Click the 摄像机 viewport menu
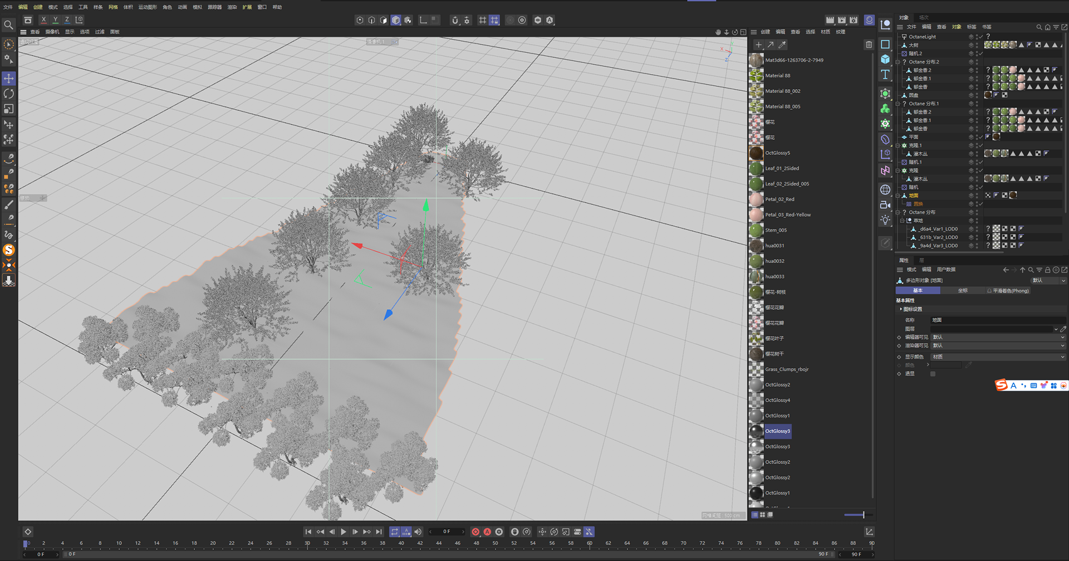The width and height of the screenshot is (1069, 561). click(x=52, y=32)
